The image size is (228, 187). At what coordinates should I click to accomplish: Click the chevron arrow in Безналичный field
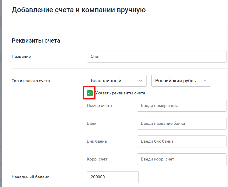141,81
